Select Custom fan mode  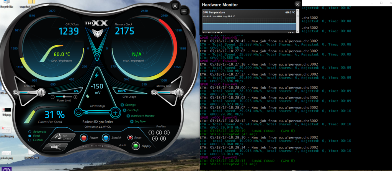[36, 140]
